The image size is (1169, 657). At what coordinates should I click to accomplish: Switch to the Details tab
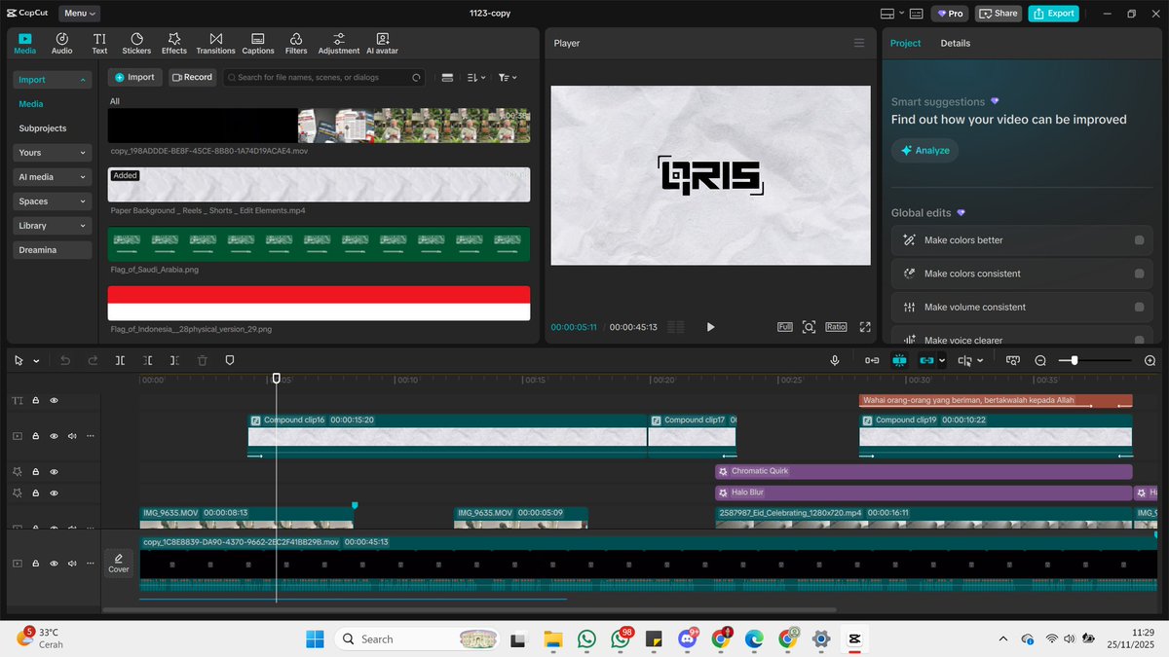(956, 43)
